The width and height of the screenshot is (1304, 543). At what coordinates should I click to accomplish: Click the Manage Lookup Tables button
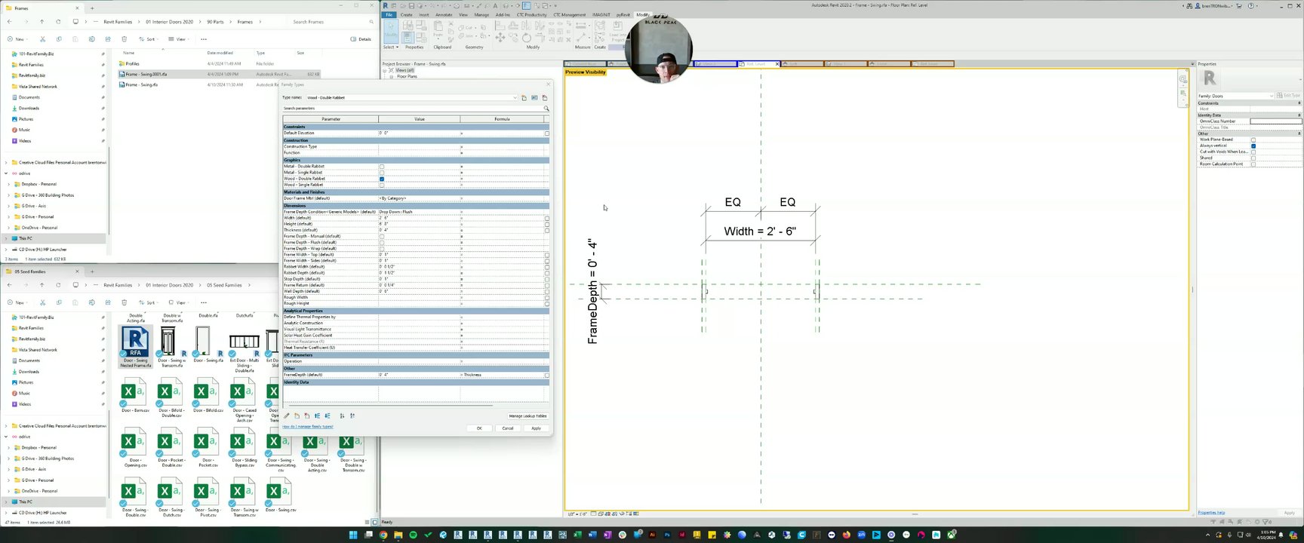[x=527, y=416]
